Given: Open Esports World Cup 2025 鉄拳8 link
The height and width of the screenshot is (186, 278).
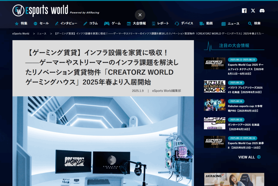Looking at the screenshot, I should (x=246, y=145).
